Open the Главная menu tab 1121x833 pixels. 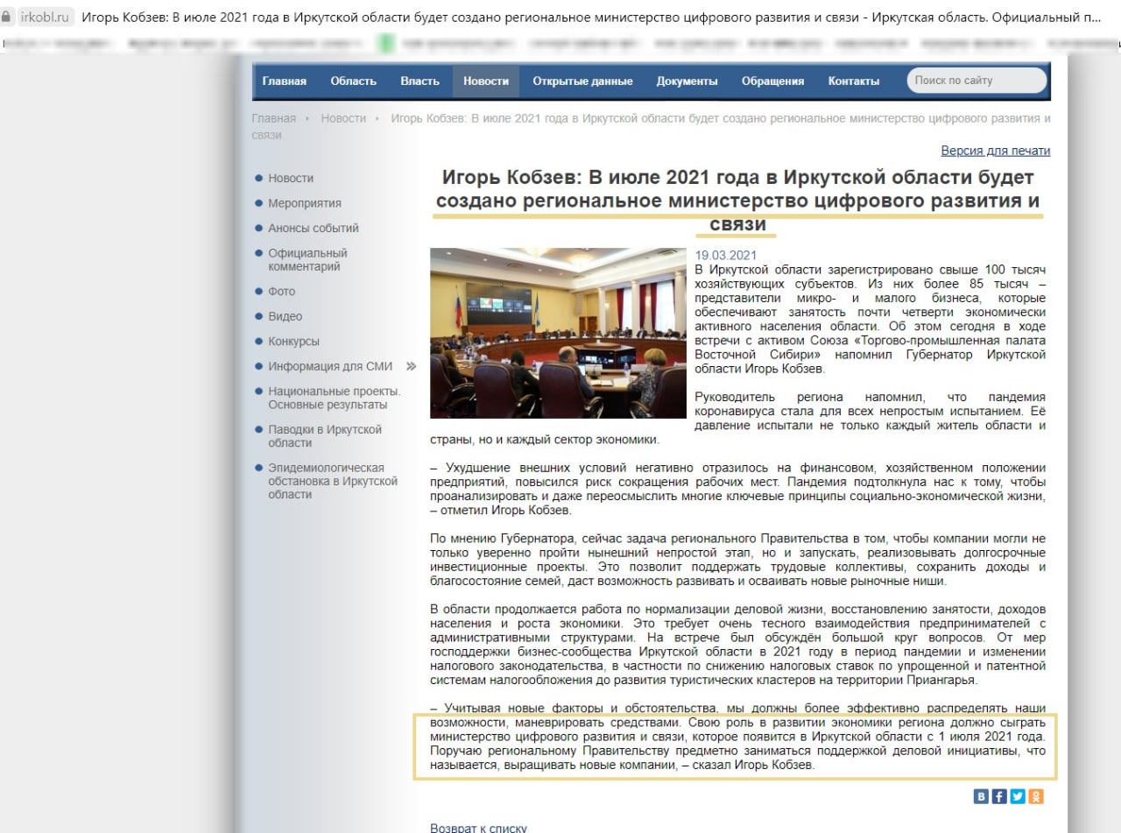click(285, 81)
